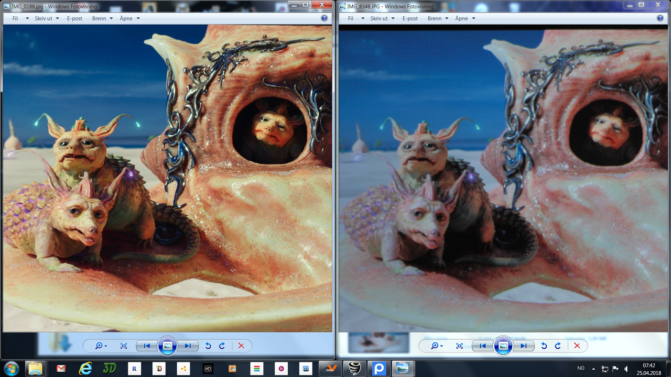Screen dimensions: 671x377
Task: Go to previous photo in IMG_0188 window
Action: click(147, 346)
